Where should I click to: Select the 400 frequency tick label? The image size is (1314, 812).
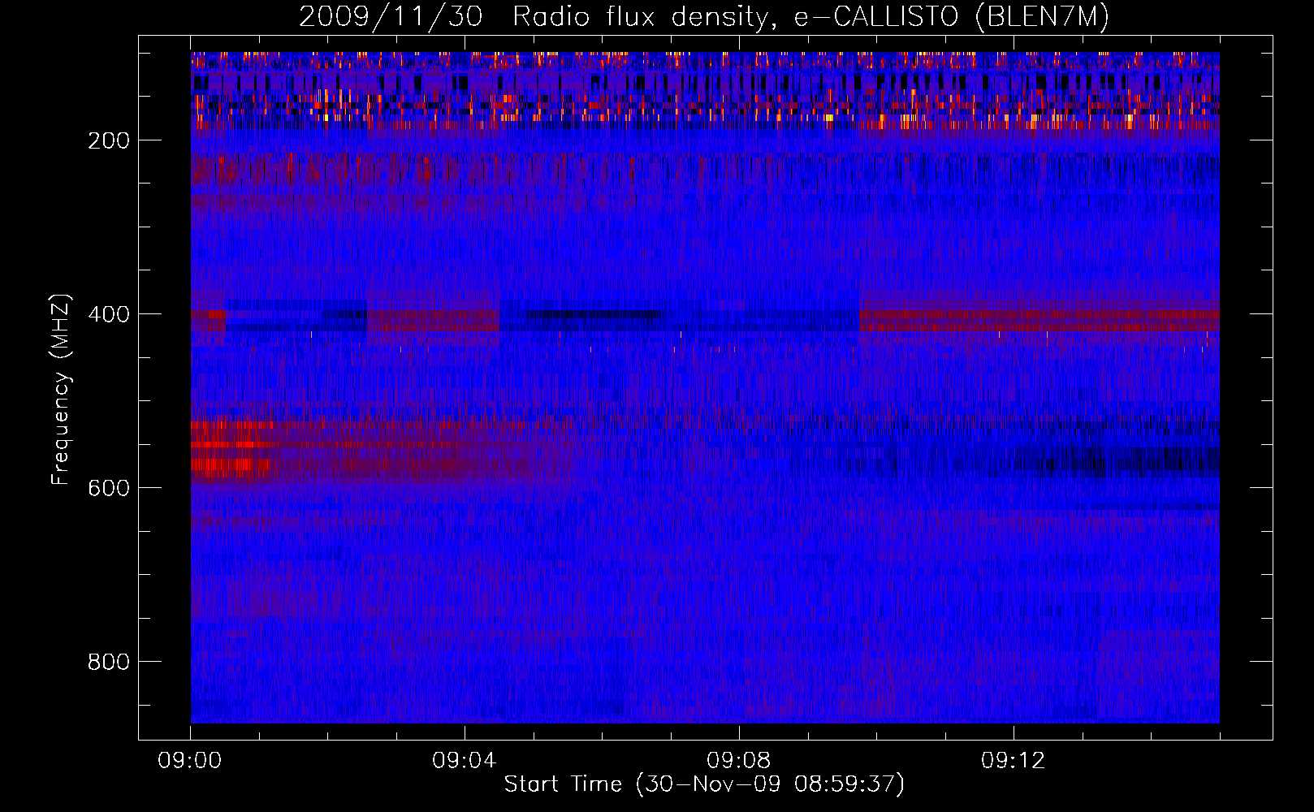tap(109, 314)
